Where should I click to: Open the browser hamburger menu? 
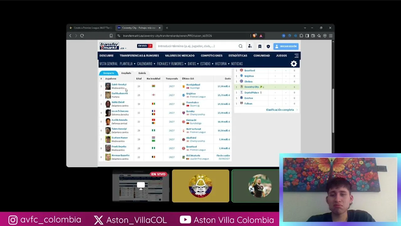coord(331,36)
